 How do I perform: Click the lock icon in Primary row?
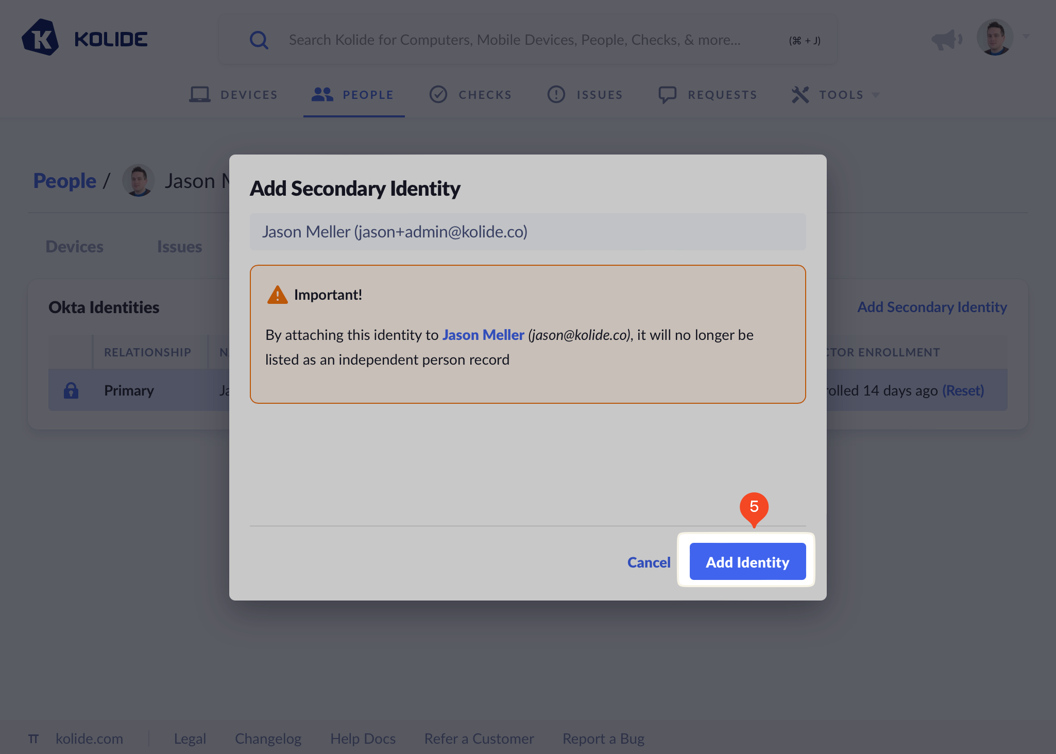(71, 390)
